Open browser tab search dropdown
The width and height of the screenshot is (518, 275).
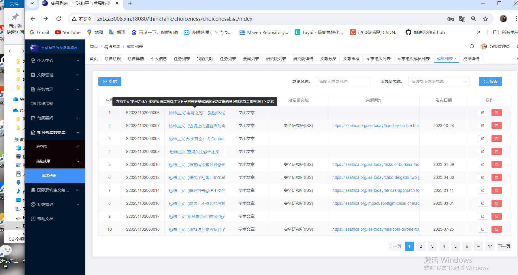point(32,3)
